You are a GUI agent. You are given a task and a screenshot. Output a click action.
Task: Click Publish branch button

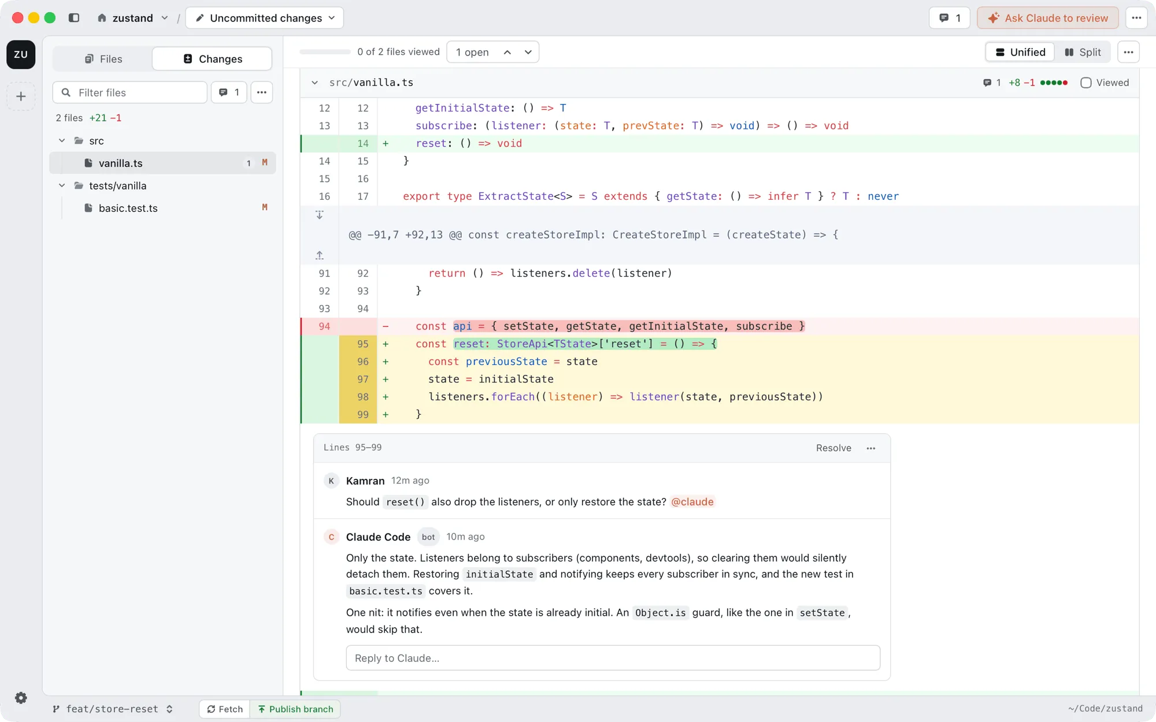click(x=295, y=709)
